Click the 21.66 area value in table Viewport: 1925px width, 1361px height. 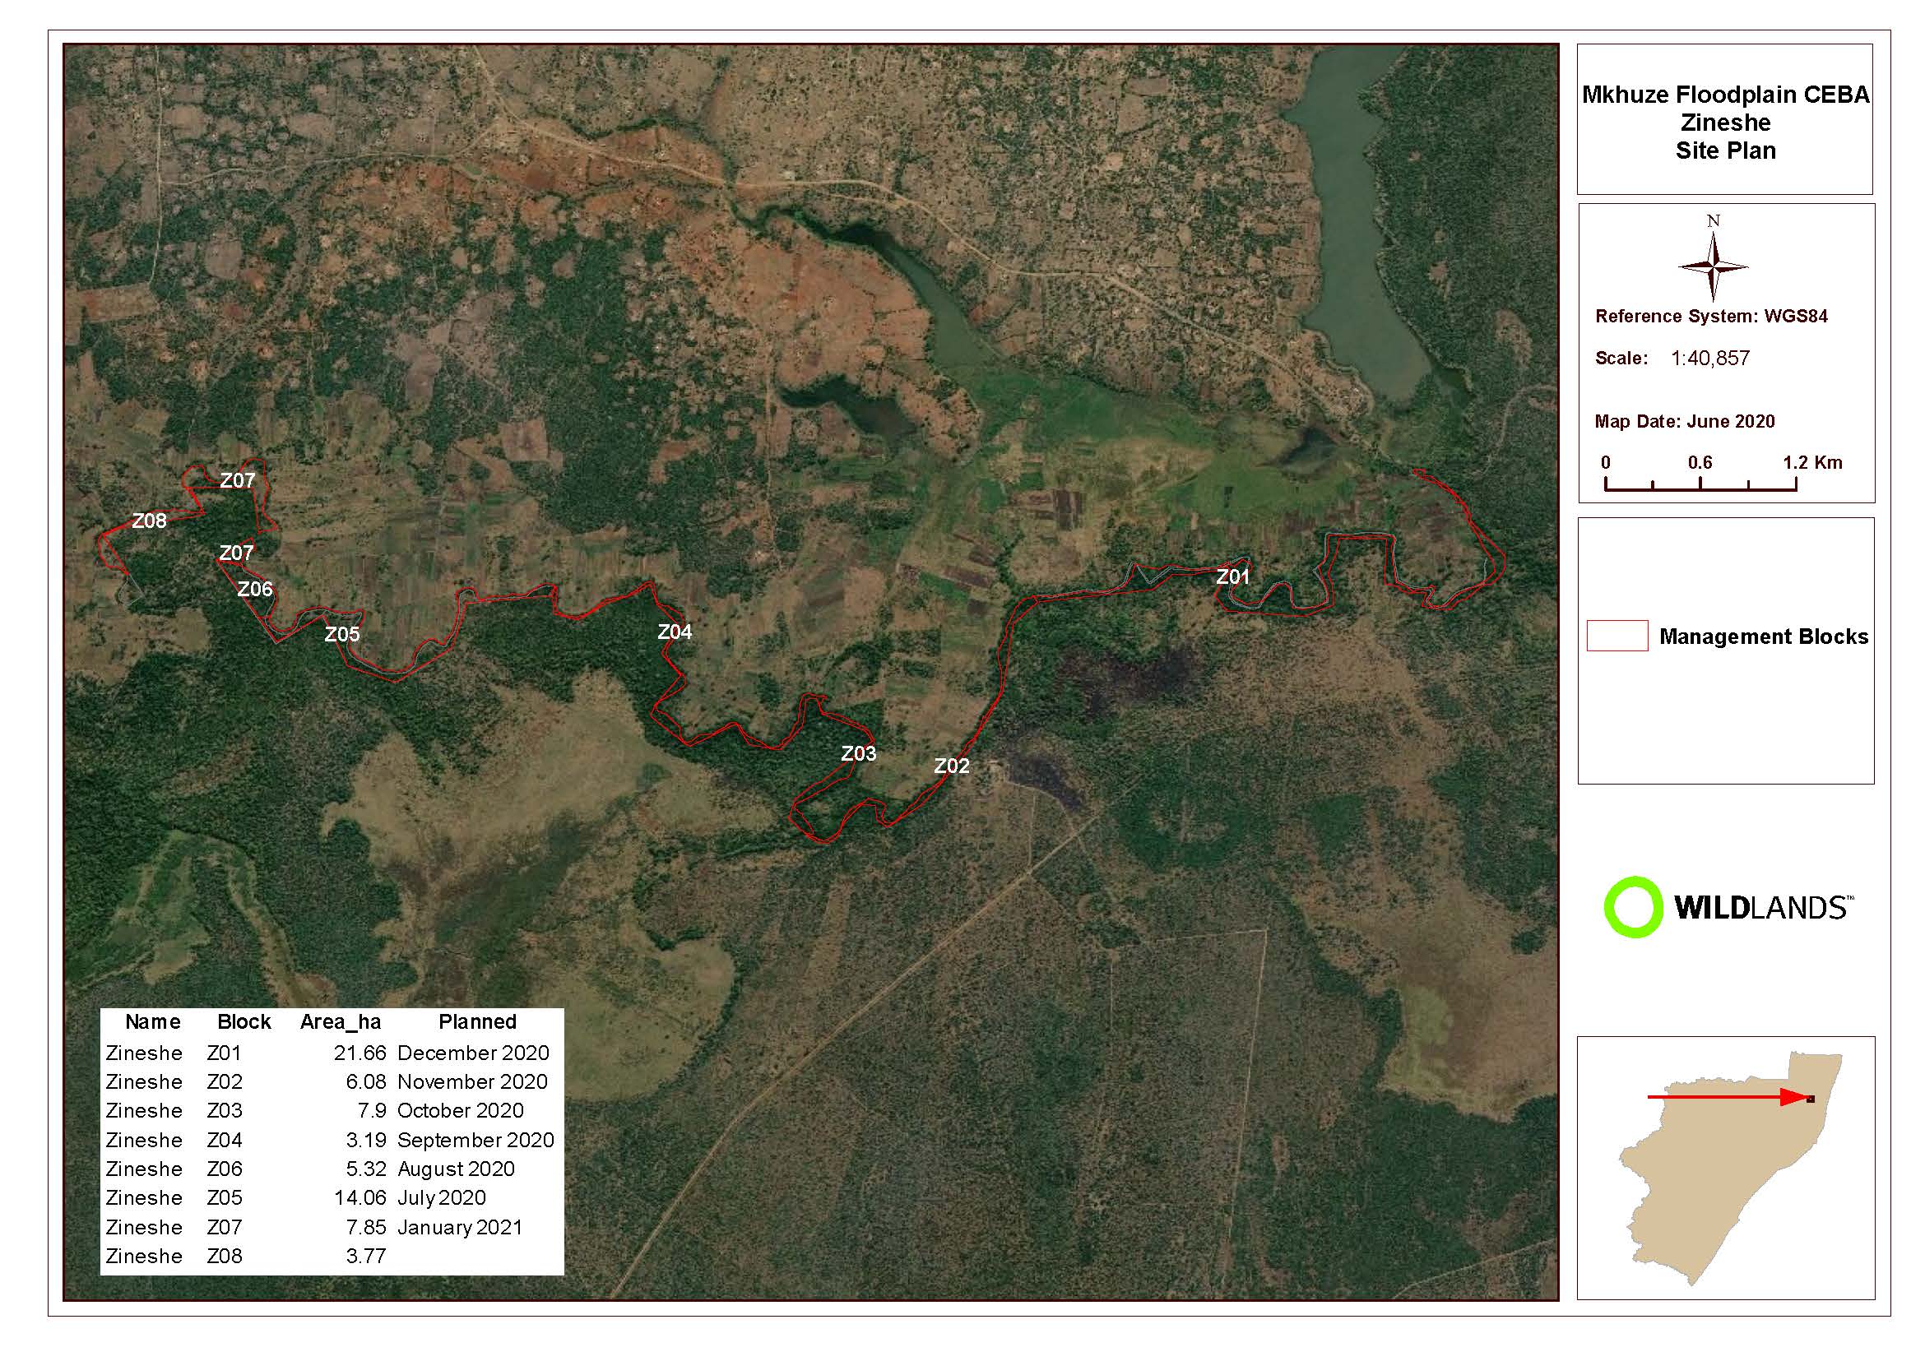359,1053
